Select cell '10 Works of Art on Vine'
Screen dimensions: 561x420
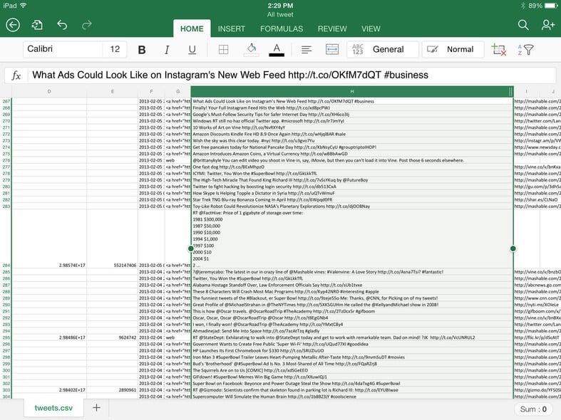[352, 127]
